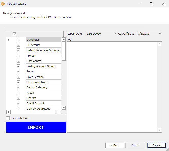Click the row indicator arrow beside Currencies
The image size is (169, 151).
pyautogui.click(x=9, y=40)
